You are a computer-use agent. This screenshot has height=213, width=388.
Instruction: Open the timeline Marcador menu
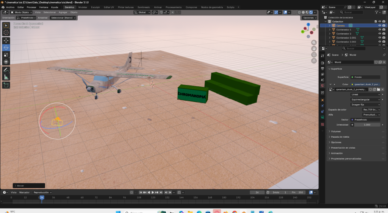[24, 193]
